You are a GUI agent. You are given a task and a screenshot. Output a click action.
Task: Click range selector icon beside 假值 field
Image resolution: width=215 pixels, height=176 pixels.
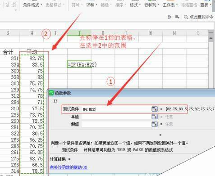point(155,124)
